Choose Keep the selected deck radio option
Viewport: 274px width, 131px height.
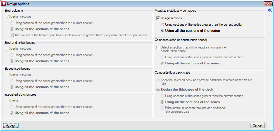158,80
